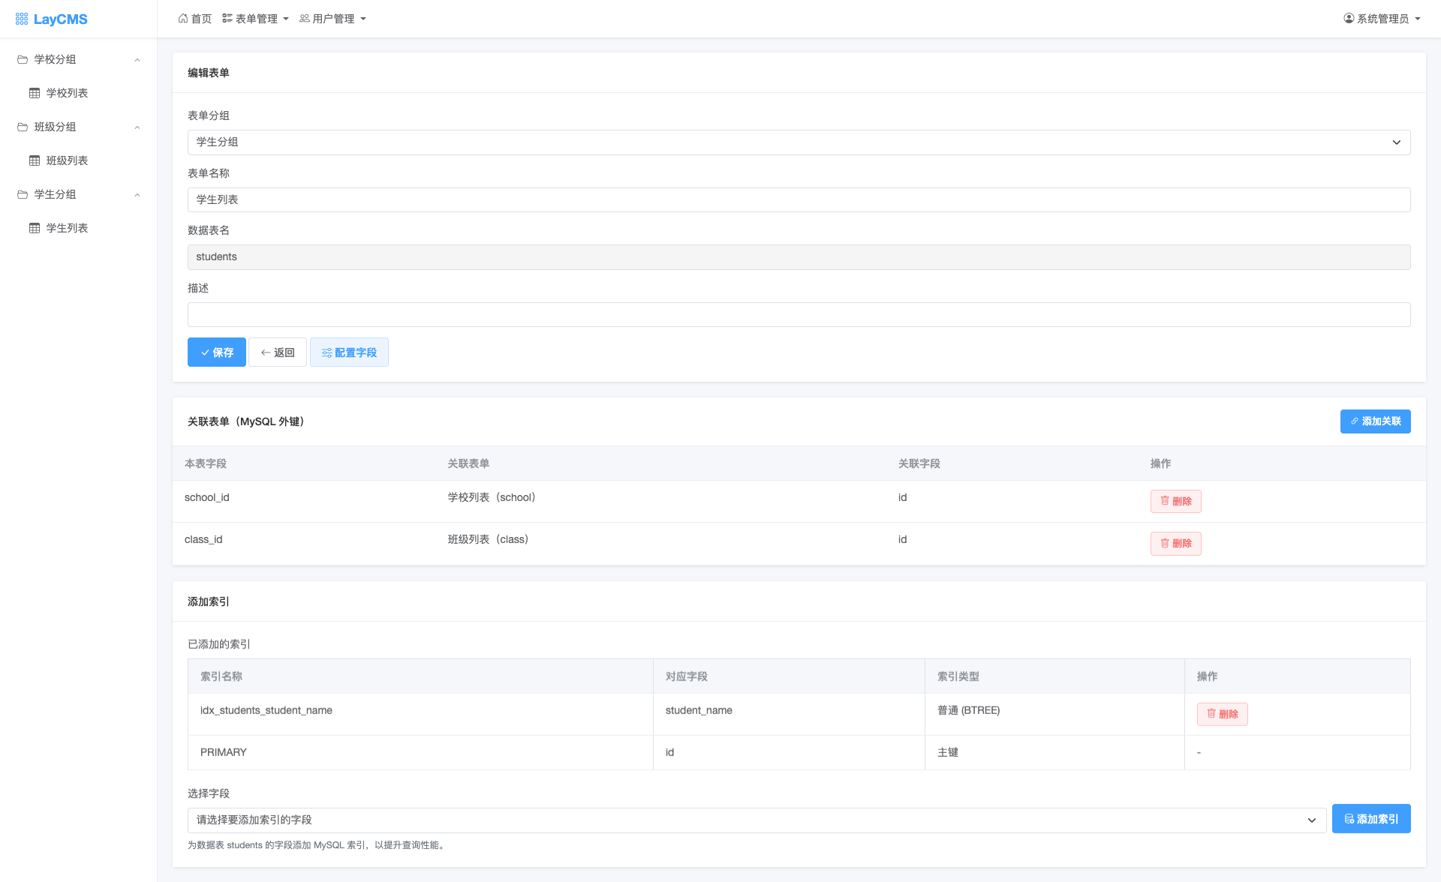The height and width of the screenshot is (882, 1441).
Task: Delete the idx_students_student_name index
Action: tap(1222, 714)
